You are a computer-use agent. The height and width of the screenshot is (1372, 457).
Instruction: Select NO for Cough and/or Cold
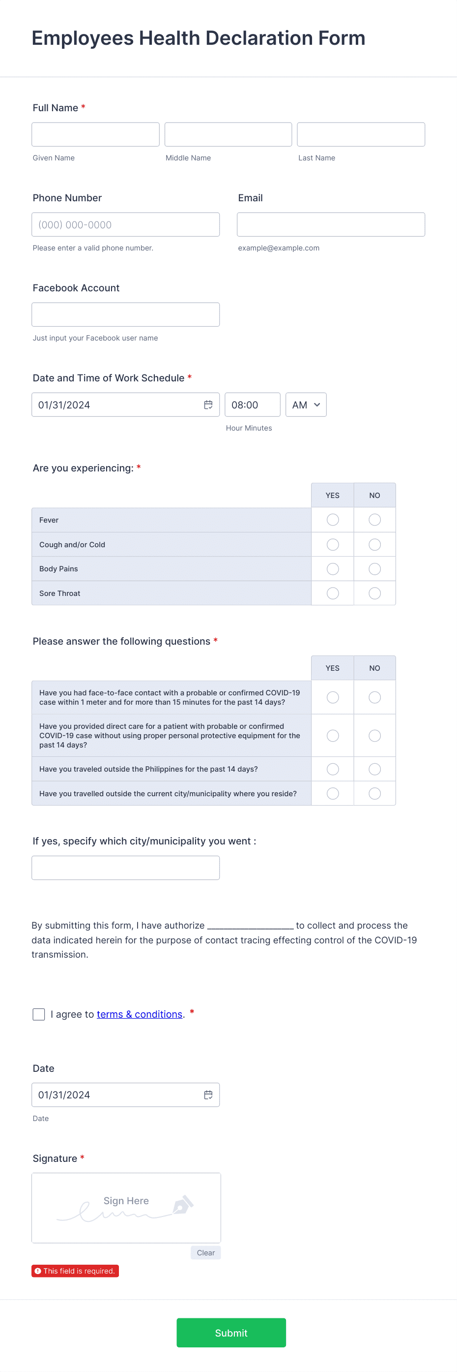pos(374,544)
